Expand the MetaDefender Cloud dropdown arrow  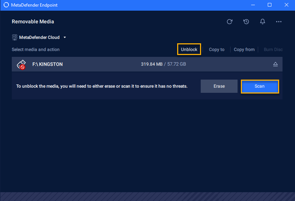65,37
